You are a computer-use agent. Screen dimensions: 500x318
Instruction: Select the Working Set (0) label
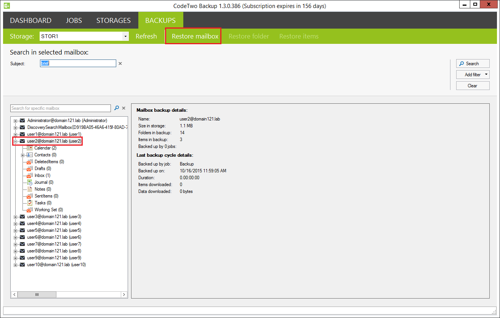(49, 210)
